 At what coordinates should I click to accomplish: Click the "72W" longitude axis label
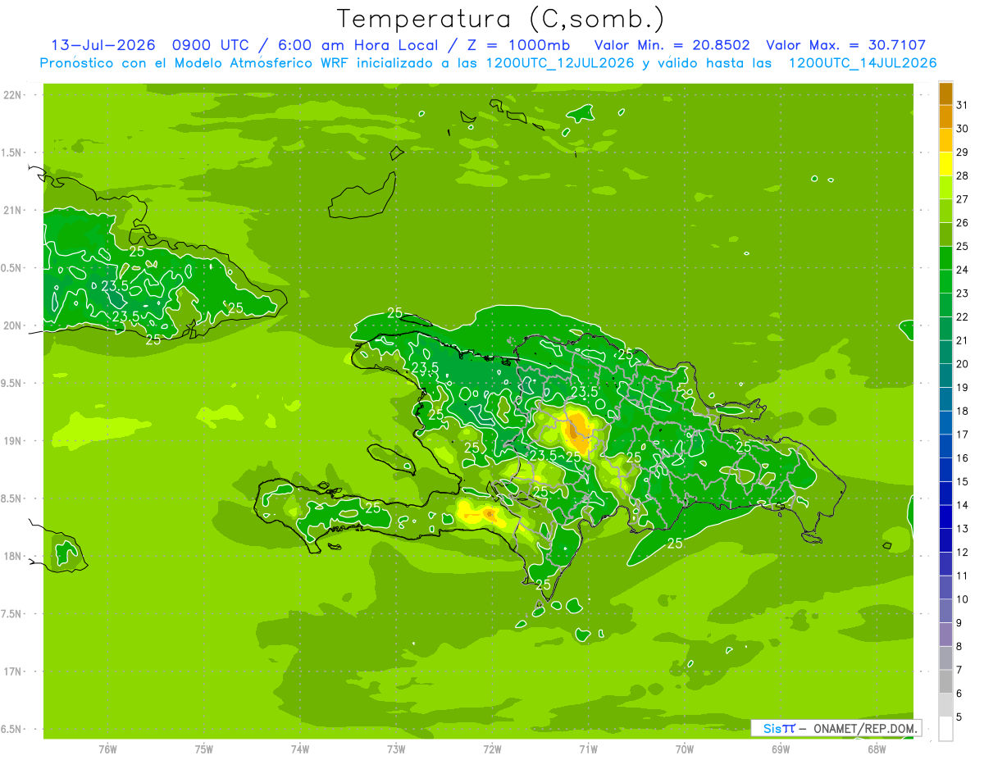tap(492, 749)
